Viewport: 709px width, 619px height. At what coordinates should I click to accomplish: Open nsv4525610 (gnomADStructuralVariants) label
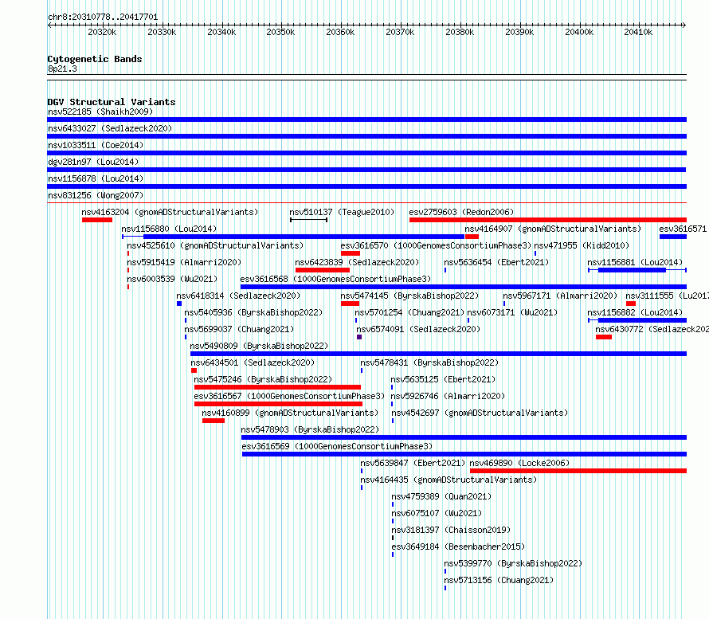[x=215, y=245]
